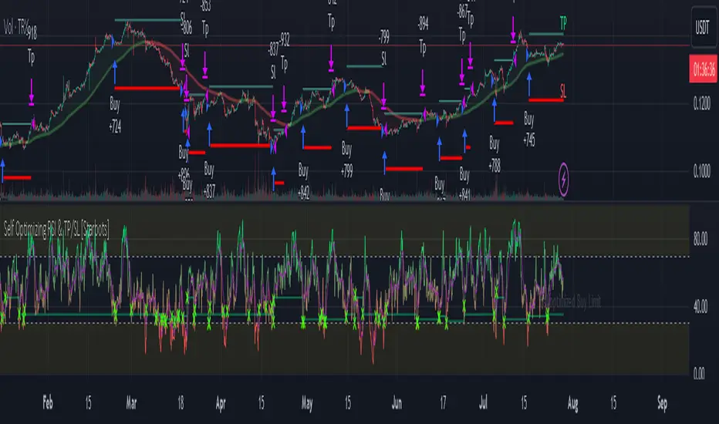Click the Aug date on time axis
The width and height of the screenshot is (719, 424).
(x=572, y=404)
